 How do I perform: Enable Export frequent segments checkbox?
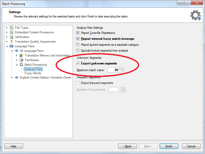78,83
